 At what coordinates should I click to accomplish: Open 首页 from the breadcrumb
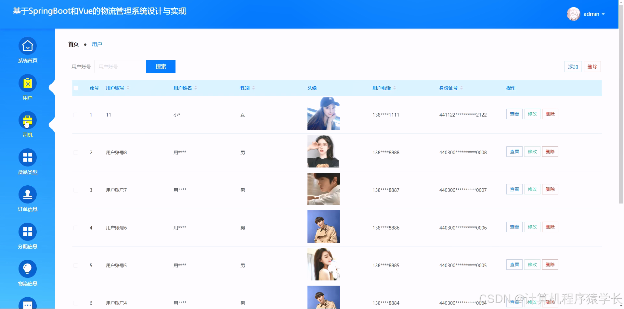pos(73,44)
